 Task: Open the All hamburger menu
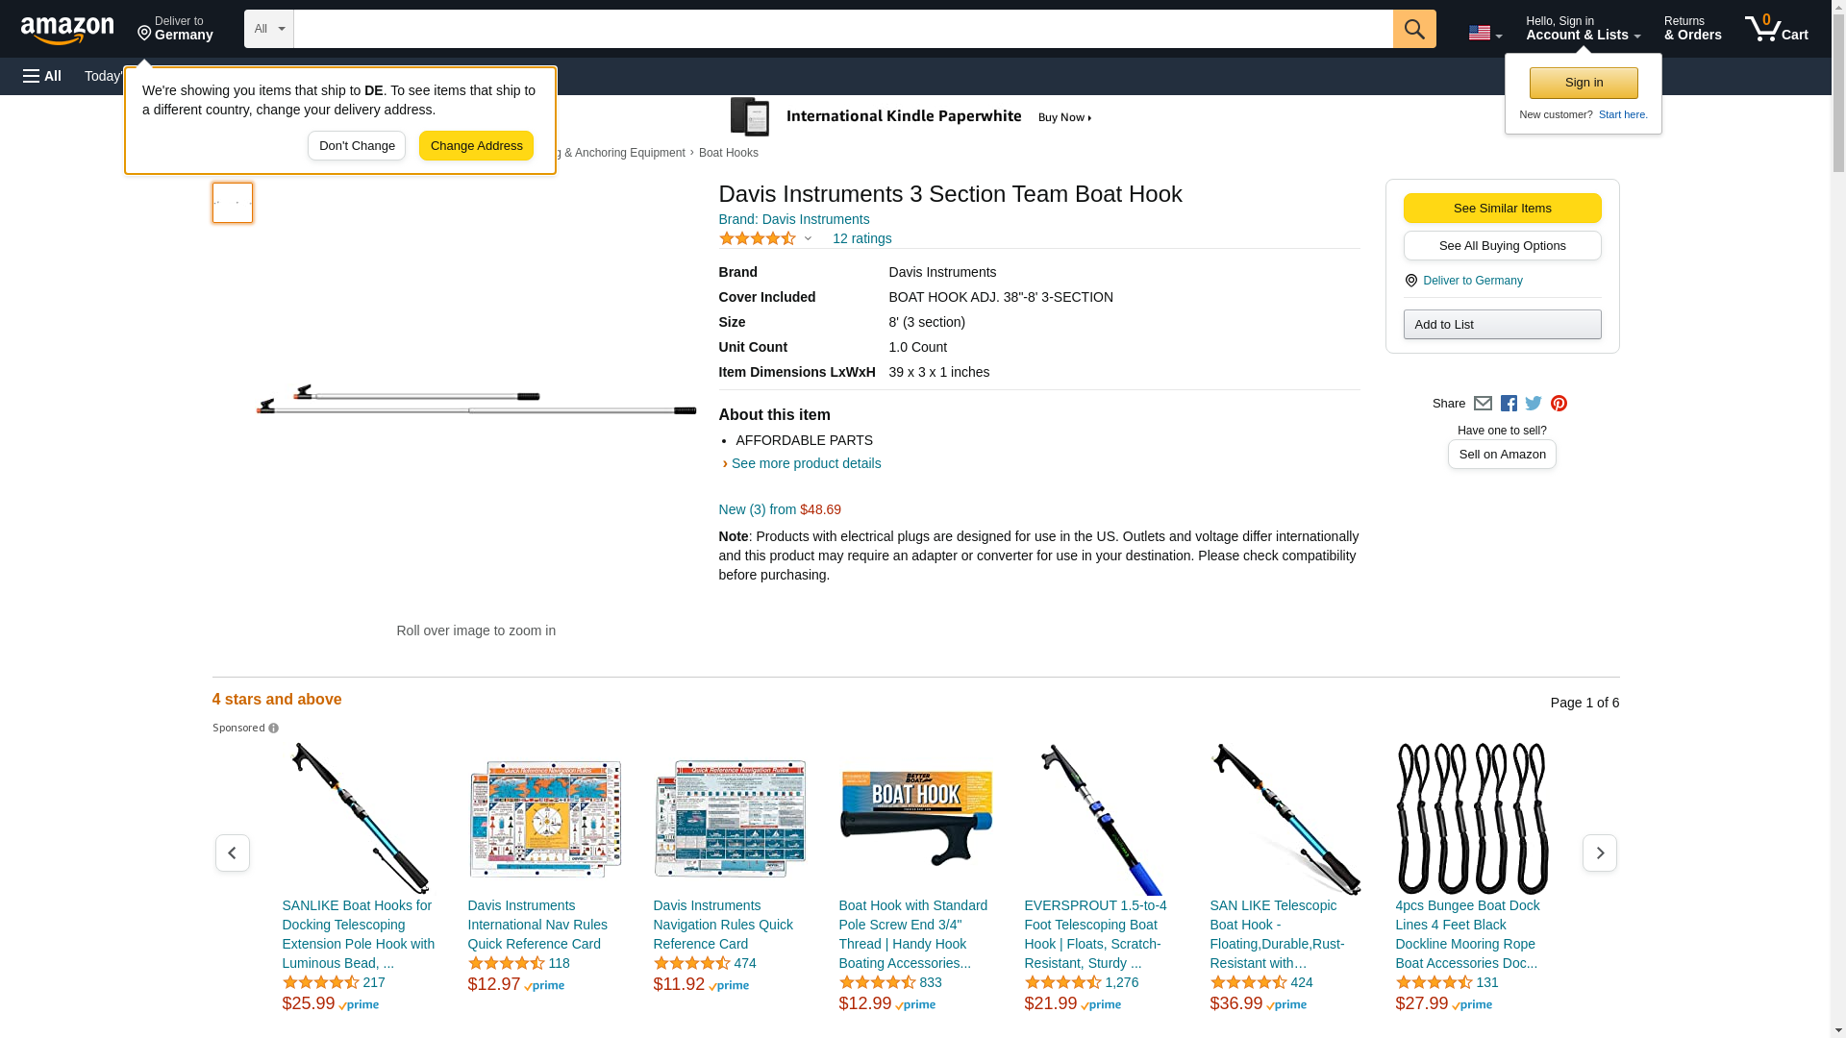[x=42, y=76]
